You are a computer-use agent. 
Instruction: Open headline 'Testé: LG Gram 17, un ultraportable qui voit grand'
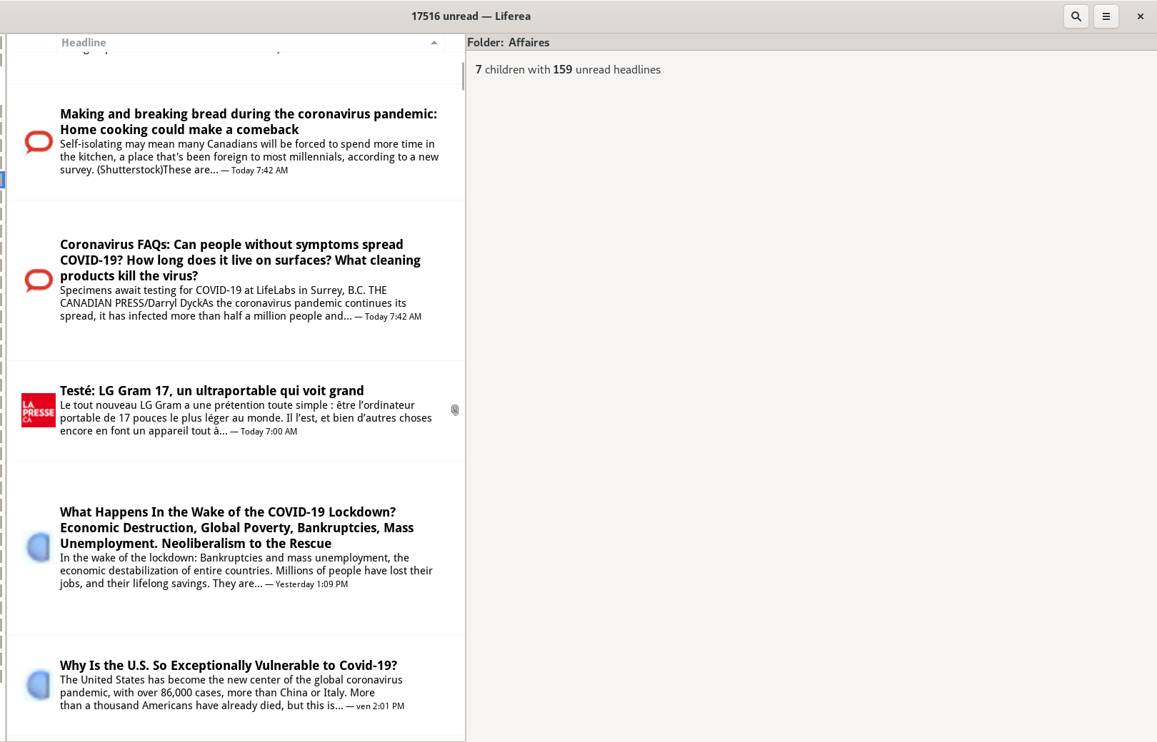point(212,390)
